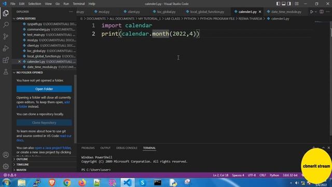Open syspath.py from Open Editors
The height and width of the screenshot is (187, 332).
click(x=45, y=24)
